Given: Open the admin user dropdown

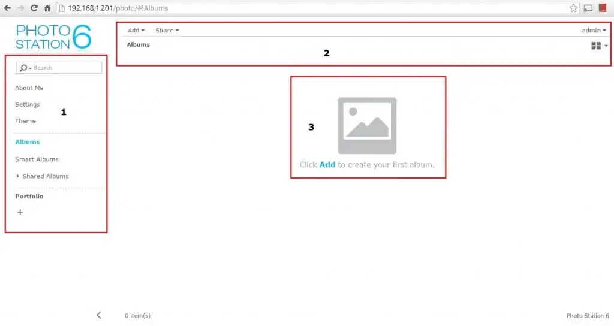Looking at the screenshot, I should click(594, 30).
